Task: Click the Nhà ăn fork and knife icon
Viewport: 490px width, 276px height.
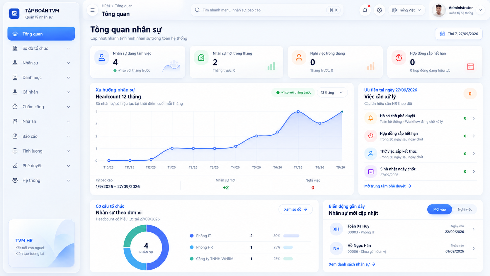Action: (x=15, y=121)
